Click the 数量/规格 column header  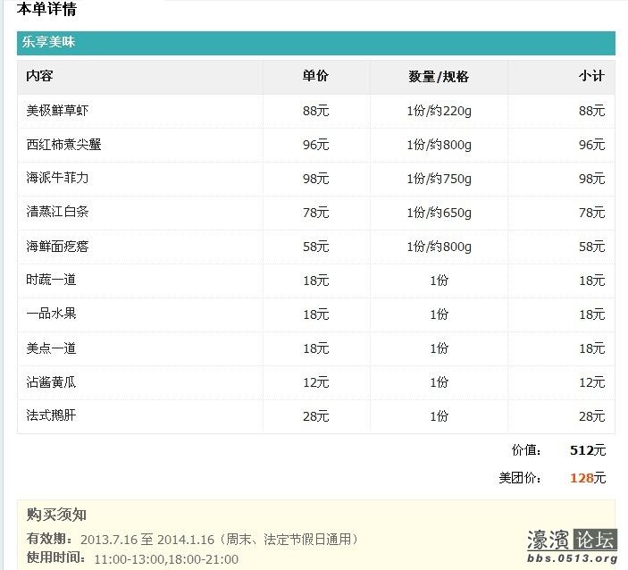[439, 77]
